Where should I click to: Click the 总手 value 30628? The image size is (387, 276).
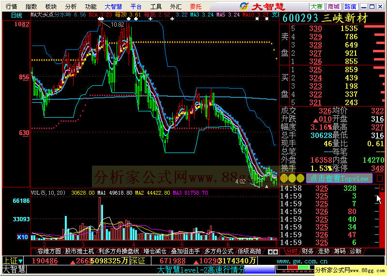pyautogui.click(x=321, y=136)
